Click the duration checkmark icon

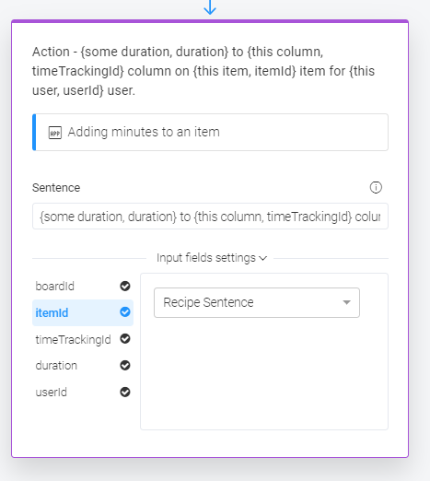[125, 365]
